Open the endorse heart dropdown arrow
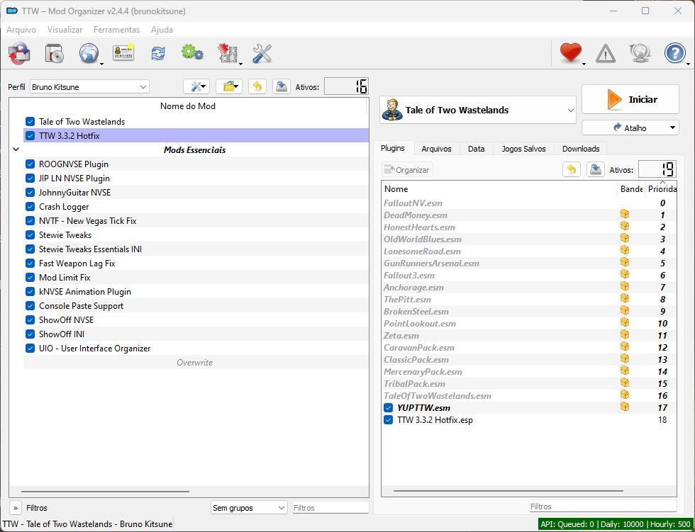Viewport: 695px width, 532px height. tap(584, 64)
